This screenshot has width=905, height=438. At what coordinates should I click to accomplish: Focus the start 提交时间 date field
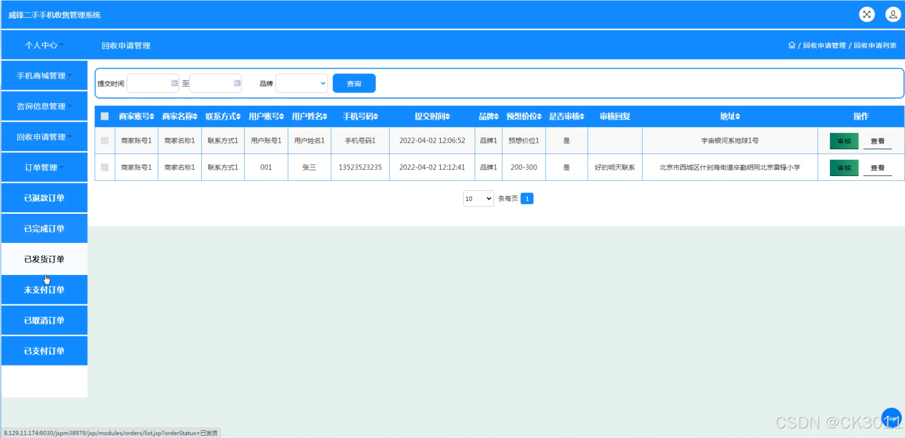(x=153, y=83)
